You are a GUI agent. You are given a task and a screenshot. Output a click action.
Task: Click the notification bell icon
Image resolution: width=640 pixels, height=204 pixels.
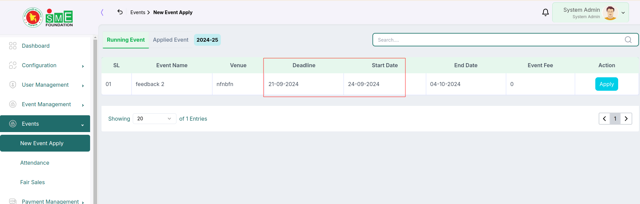546,12
